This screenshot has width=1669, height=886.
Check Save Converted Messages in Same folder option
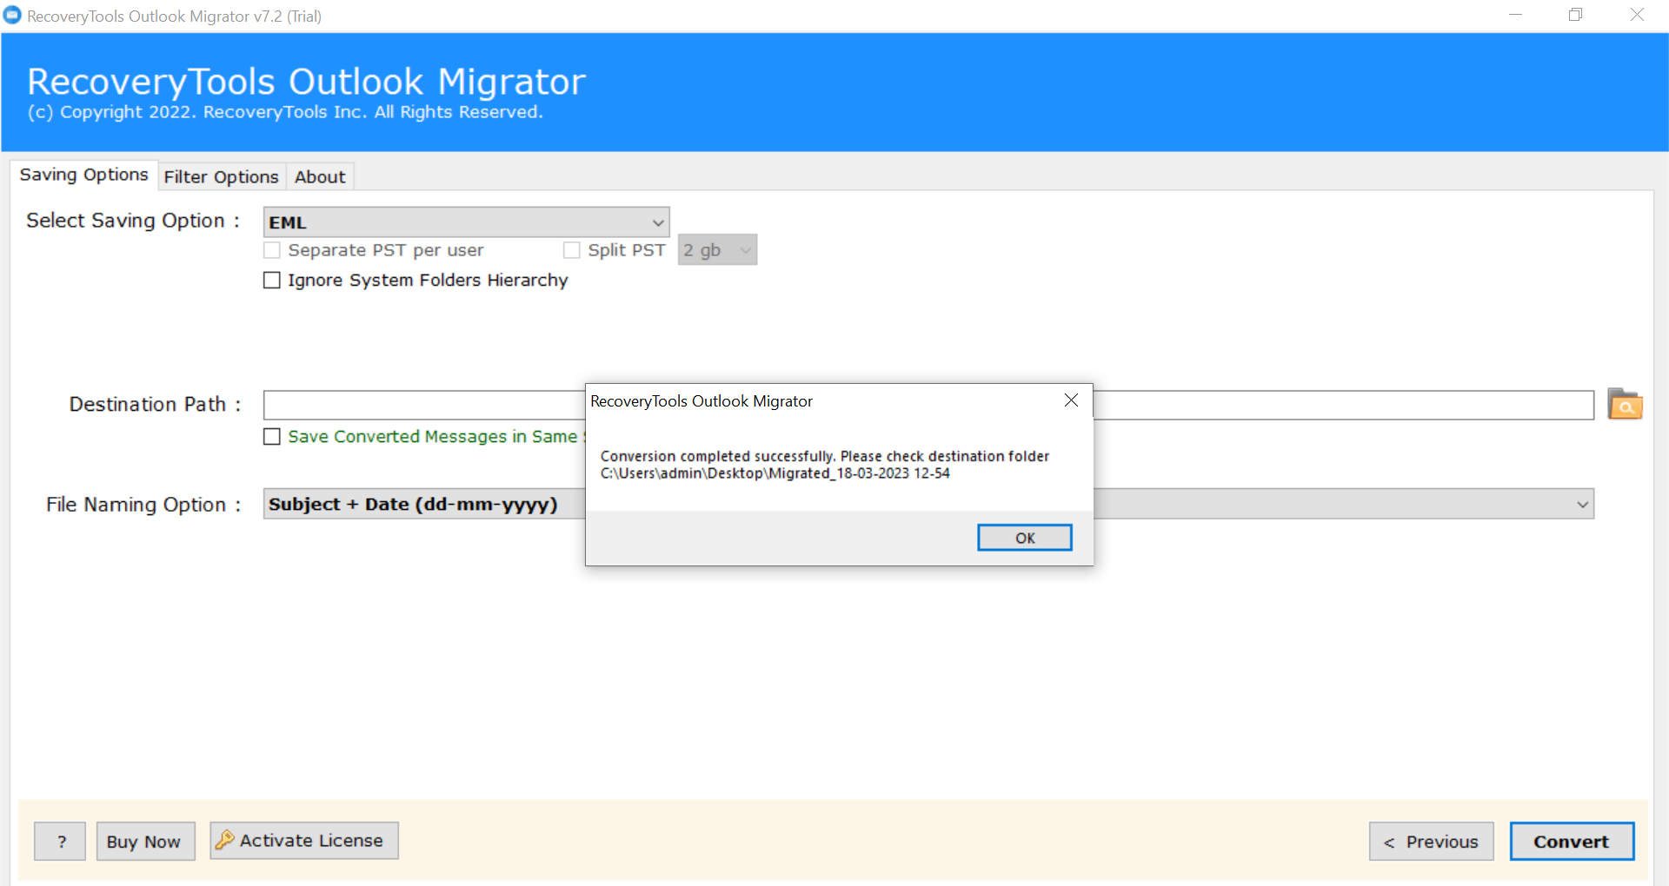pos(272,437)
